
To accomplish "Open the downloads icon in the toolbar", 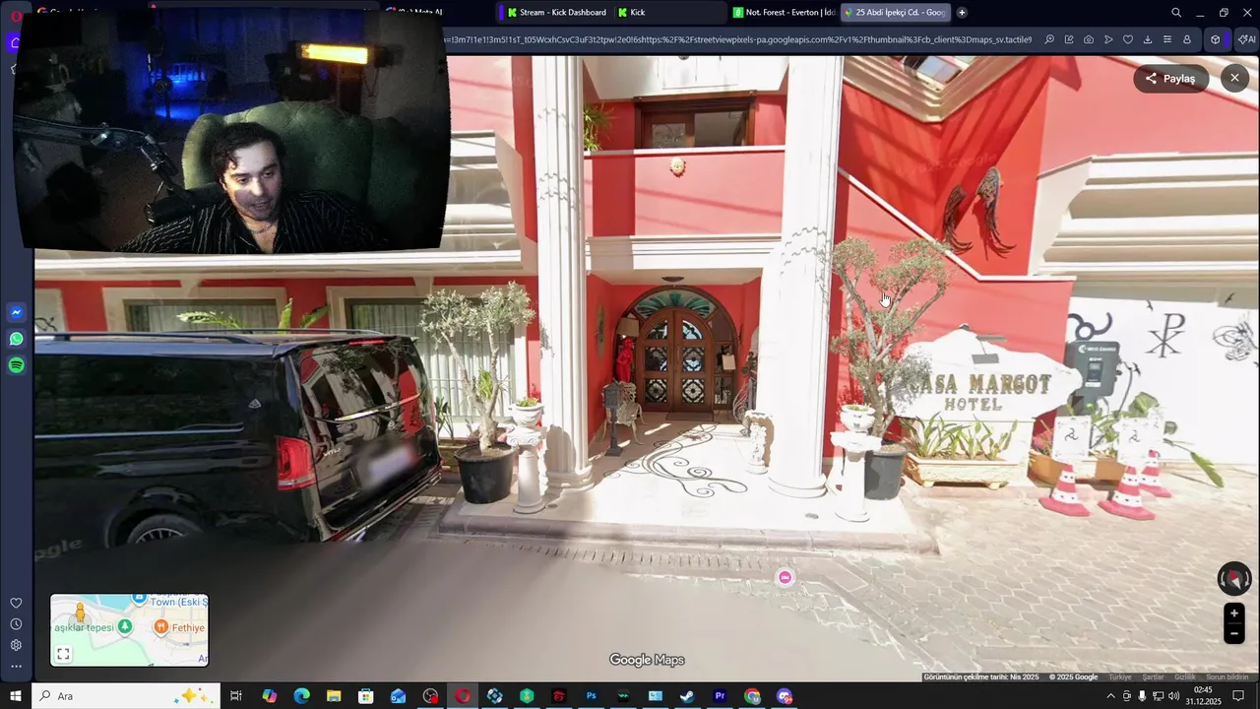I will tap(1148, 40).
